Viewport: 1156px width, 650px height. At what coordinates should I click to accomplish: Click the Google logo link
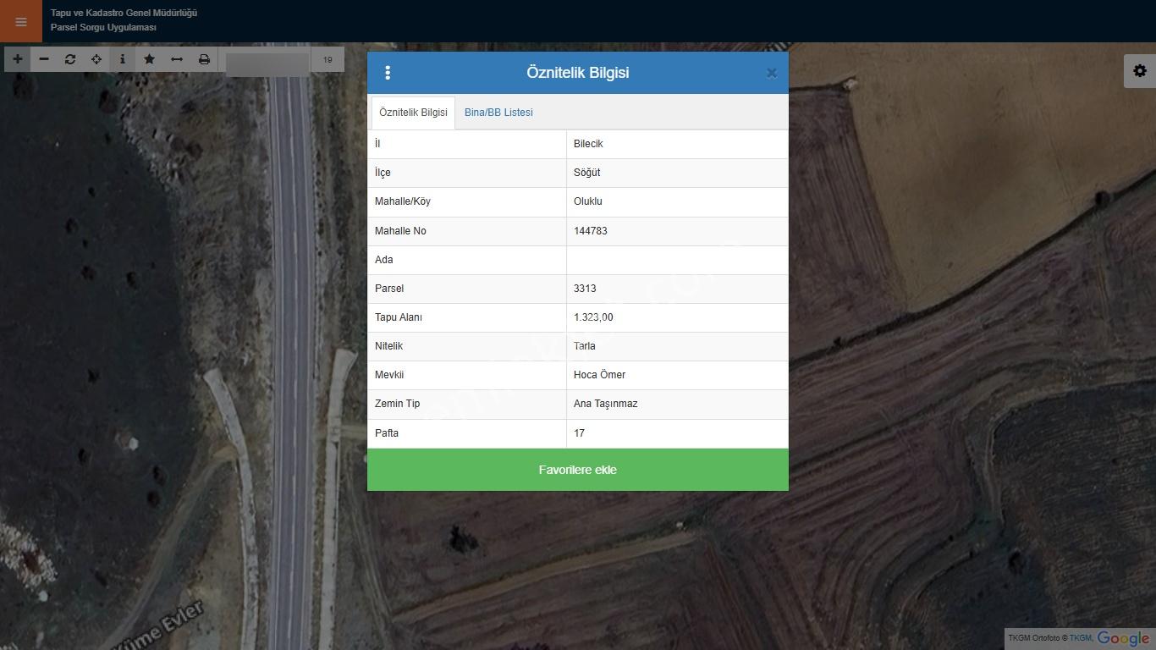click(x=1123, y=639)
